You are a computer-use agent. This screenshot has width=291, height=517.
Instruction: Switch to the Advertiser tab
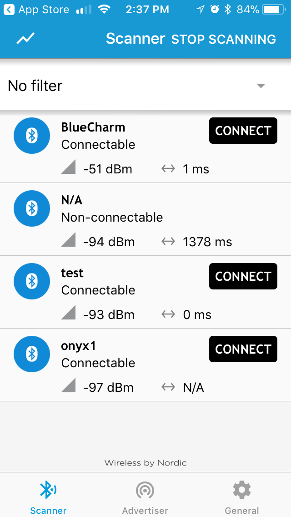145,496
